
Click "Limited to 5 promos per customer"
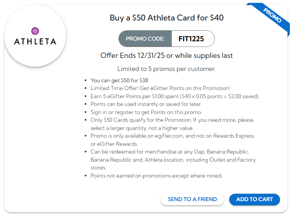click(x=166, y=69)
